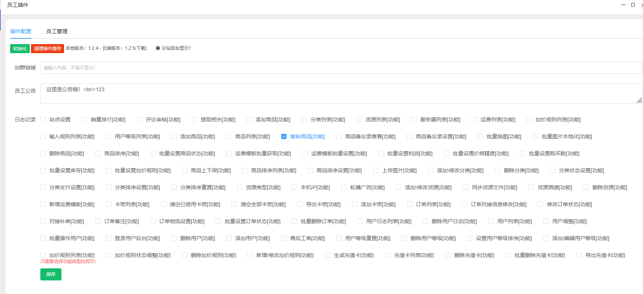Select 对接补单[功能] checkbox
The width and height of the screenshot is (643, 294).
[43, 221]
